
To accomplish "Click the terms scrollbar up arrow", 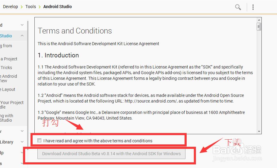I will coord(259,20).
